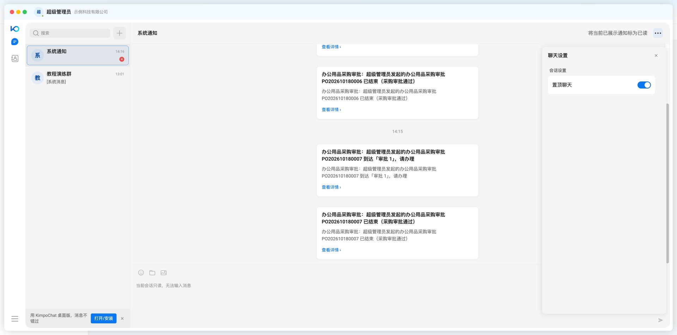Click the image attachment icon
The height and width of the screenshot is (335, 677).
coord(164,273)
